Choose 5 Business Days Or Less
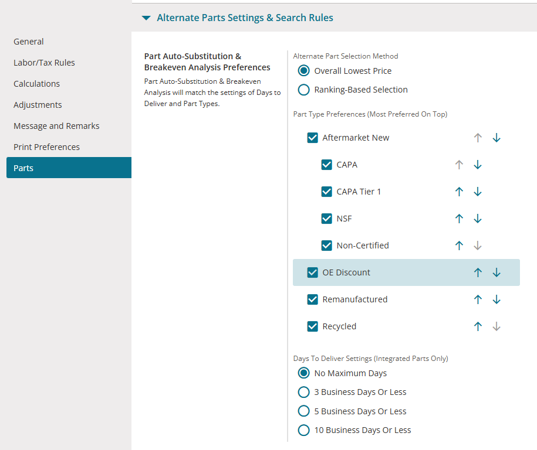 pyautogui.click(x=303, y=411)
